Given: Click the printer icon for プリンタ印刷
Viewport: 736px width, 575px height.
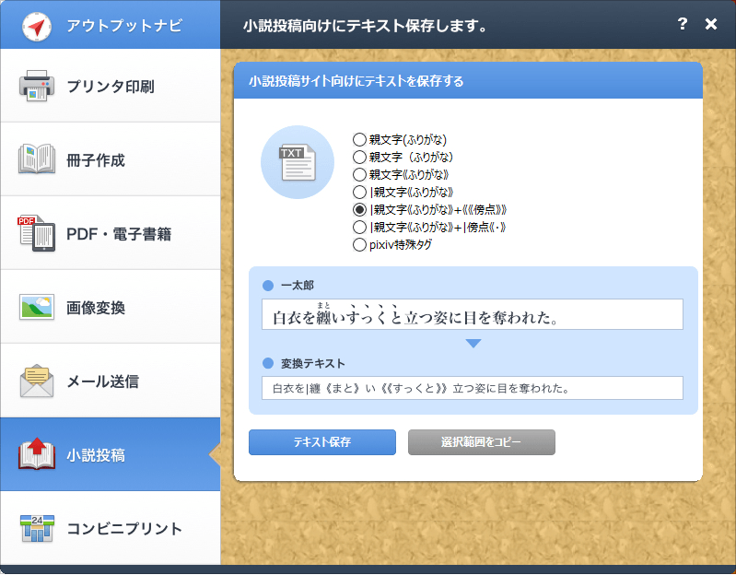Looking at the screenshot, I should (x=37, y=86).
